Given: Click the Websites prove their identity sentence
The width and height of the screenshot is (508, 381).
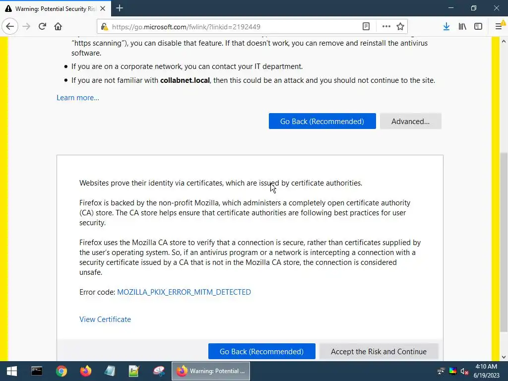Looking at the screenshot, I should click(221, 183).
